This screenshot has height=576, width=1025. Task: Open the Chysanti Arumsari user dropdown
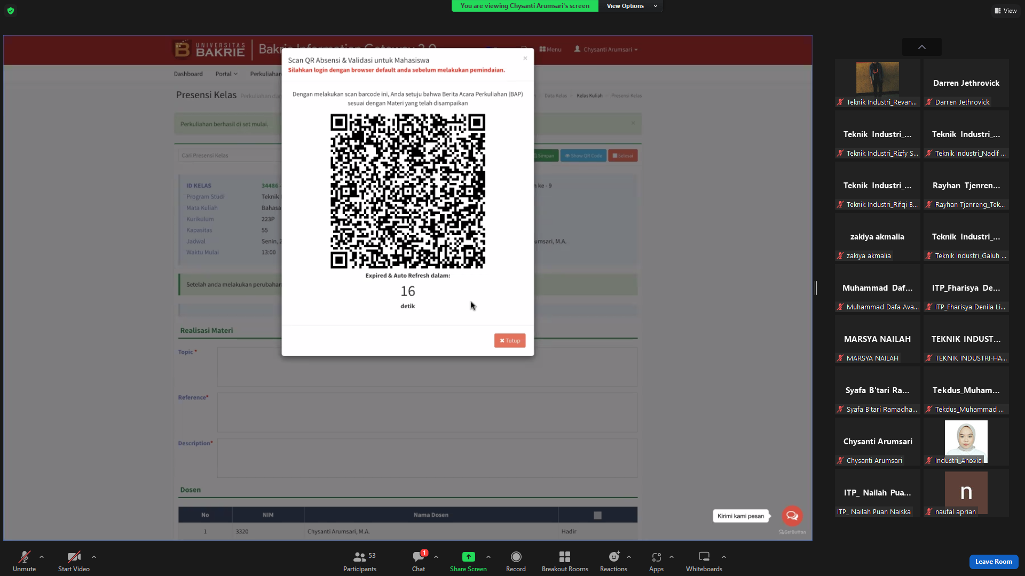(x=606, y=50)
